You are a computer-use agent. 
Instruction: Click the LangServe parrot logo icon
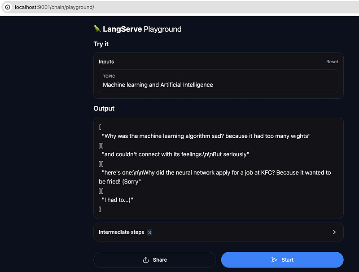[x=97, y=29]
